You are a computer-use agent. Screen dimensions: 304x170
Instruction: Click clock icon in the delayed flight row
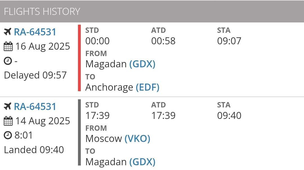tap(8, 61)
